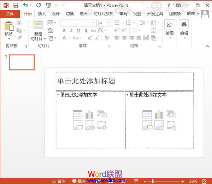
Task: Start slideshow from beginning quick access icon
Action: [48, 5]
